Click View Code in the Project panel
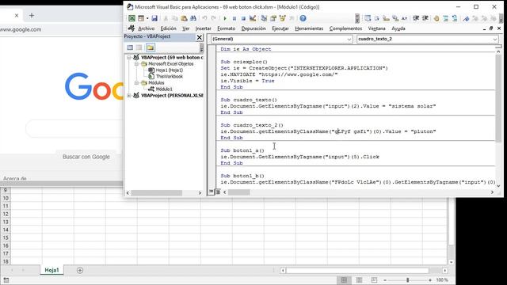507x285 pixels. [130, 47]
